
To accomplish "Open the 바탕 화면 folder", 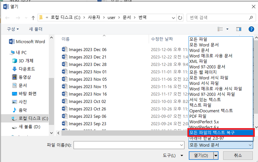I will pos(24,94).
